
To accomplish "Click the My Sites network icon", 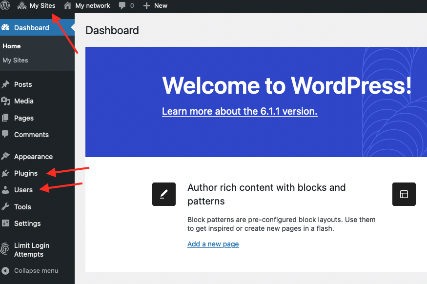I will [x=22, y=5].
